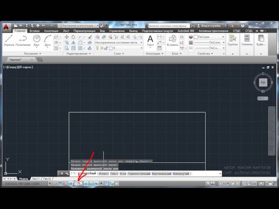Expand the Блок panel
The height and width of the screenshot is (209, 279).
click(177, 54)
